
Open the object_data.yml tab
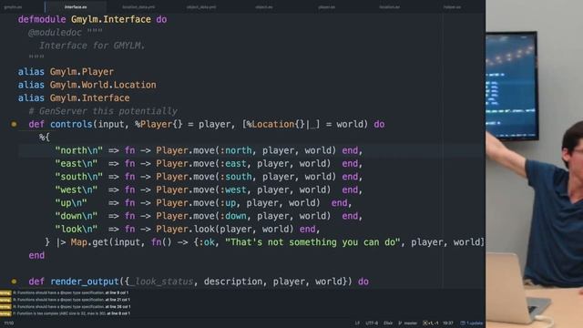(x=201, y=7)
